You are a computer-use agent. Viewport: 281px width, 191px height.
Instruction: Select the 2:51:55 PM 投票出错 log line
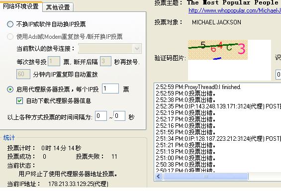pos(186,132)
